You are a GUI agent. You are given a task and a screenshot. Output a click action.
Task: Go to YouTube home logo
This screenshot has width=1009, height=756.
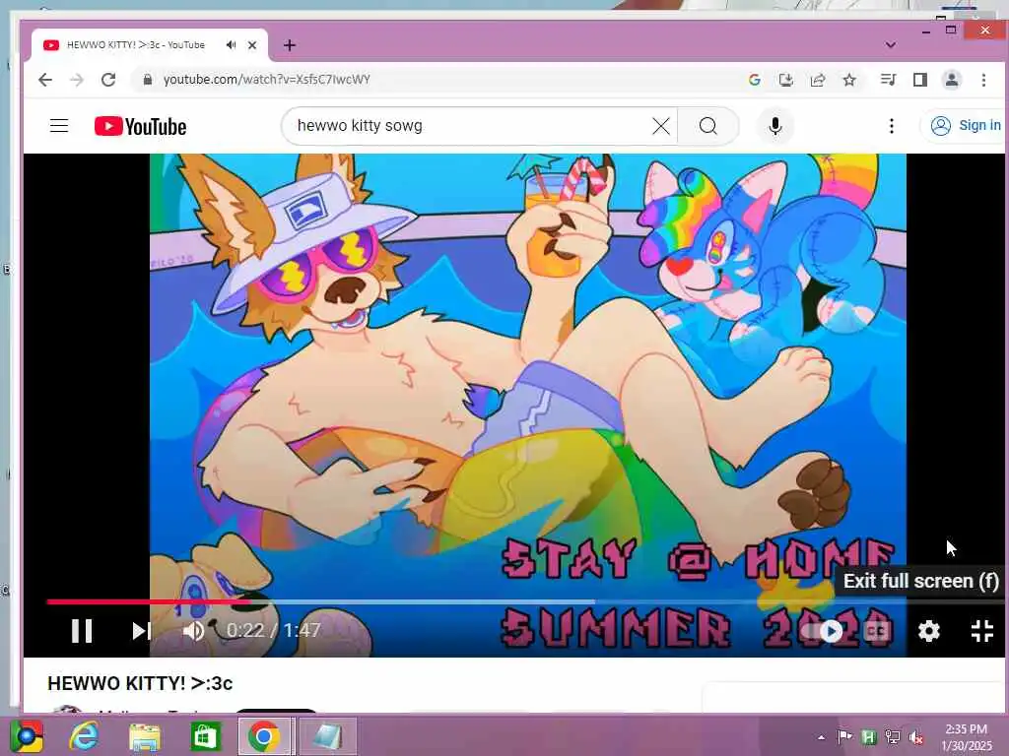tap(140, 126)
